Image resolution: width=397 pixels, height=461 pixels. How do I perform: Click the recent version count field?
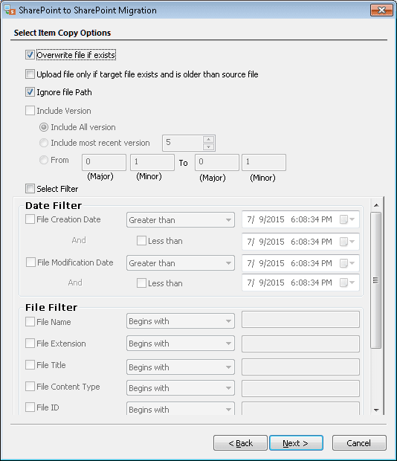tap(182, 143)
